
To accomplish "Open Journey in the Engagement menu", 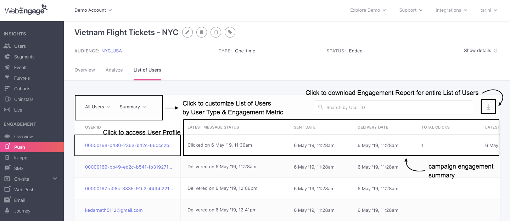I will 22,211.
